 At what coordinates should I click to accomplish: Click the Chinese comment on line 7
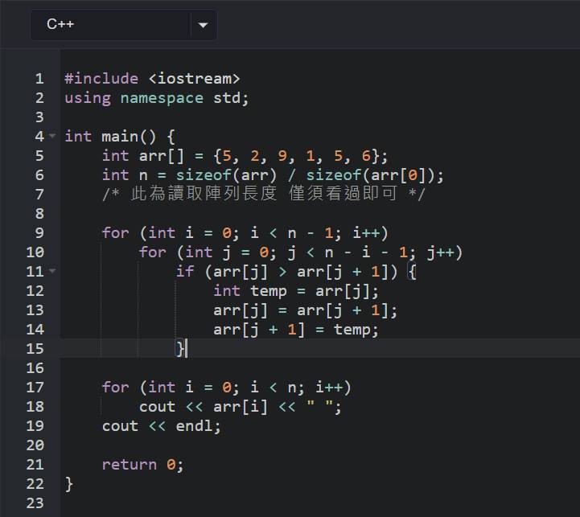263,194
